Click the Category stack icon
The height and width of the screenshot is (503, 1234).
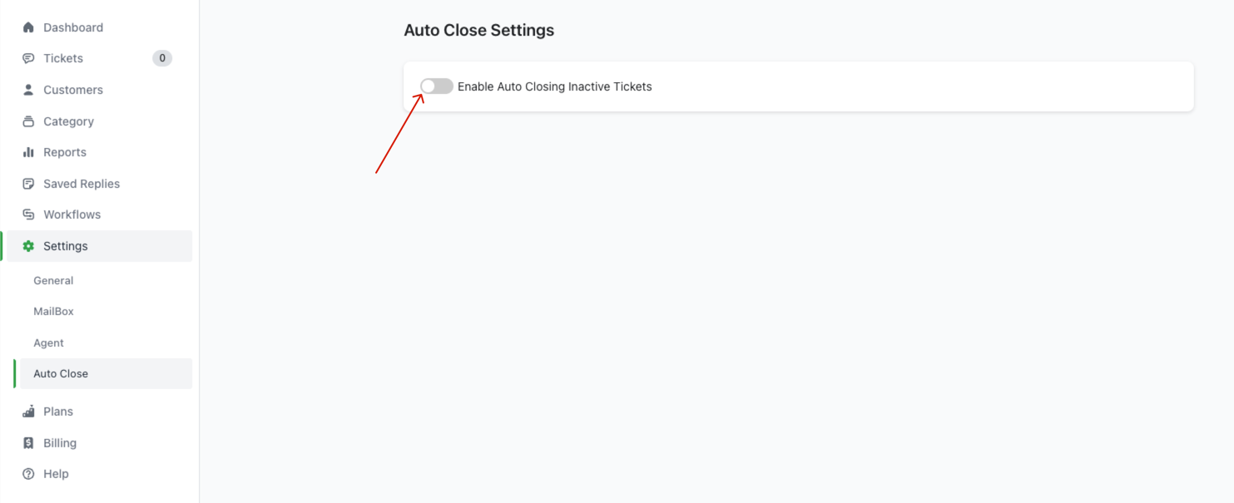(x=28, y=121)
